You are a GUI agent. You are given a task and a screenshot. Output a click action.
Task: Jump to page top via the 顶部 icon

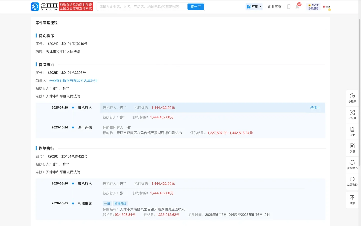352,200
